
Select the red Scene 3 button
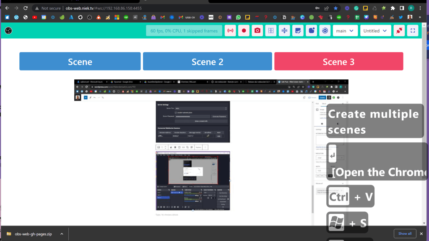[339, 61]
